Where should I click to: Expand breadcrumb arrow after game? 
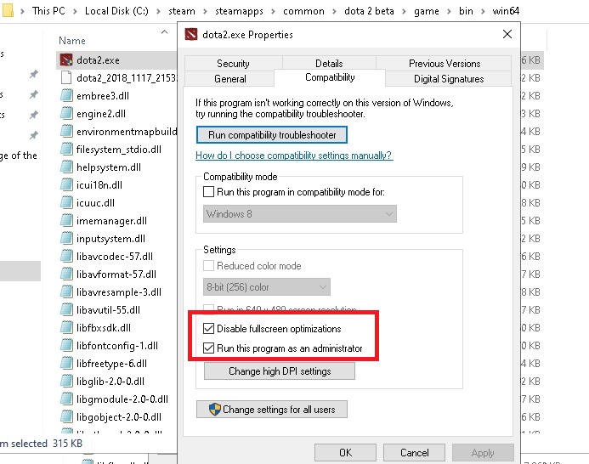point(449,11)
